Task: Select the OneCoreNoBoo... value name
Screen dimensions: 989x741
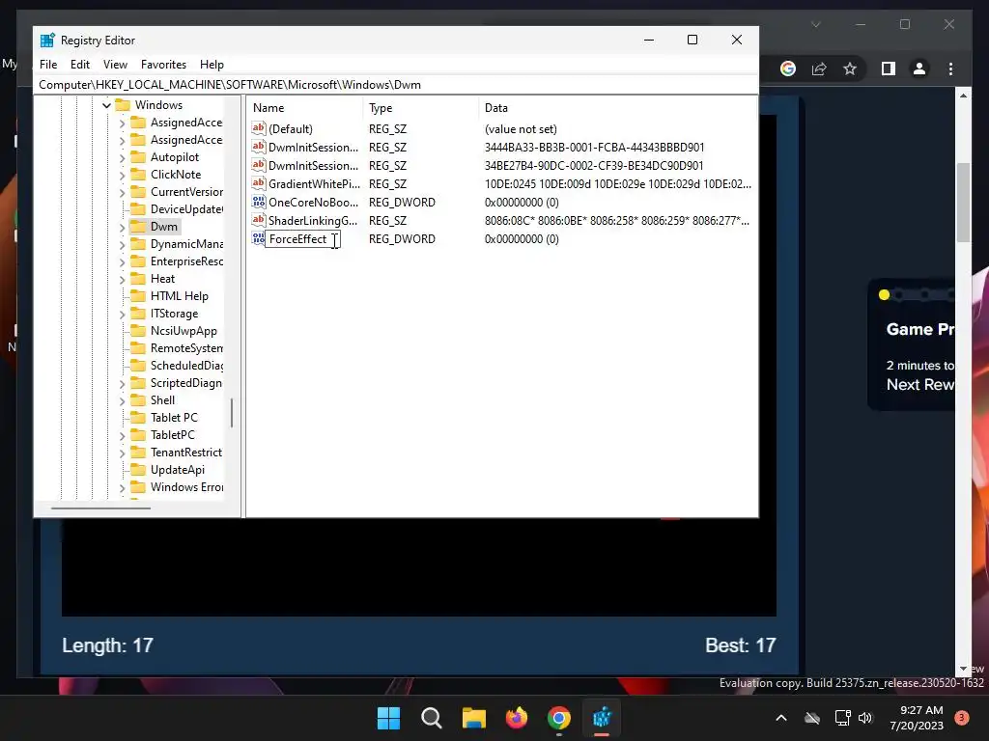Action: point(313,203)
